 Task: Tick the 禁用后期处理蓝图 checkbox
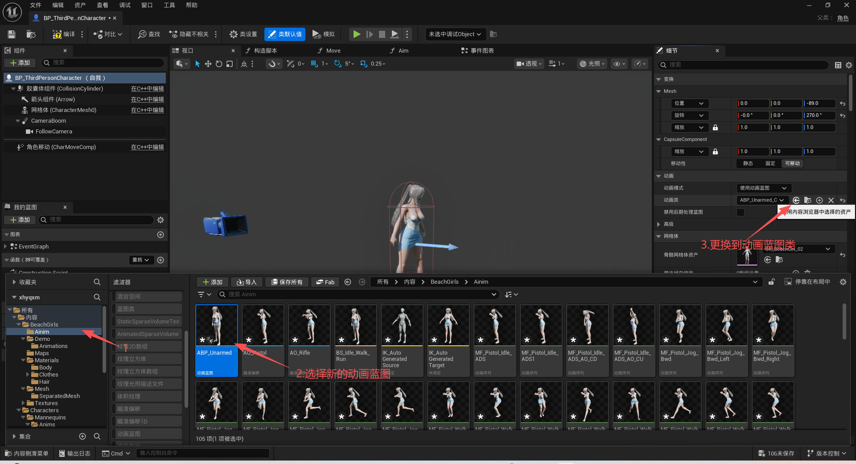pyautogui.click(x=741, y=212)
